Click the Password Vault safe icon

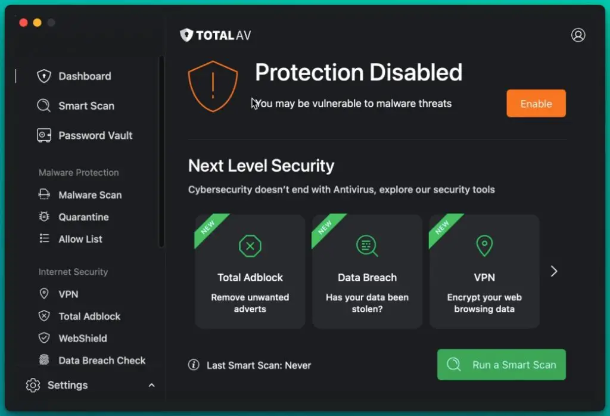point(43,135)
